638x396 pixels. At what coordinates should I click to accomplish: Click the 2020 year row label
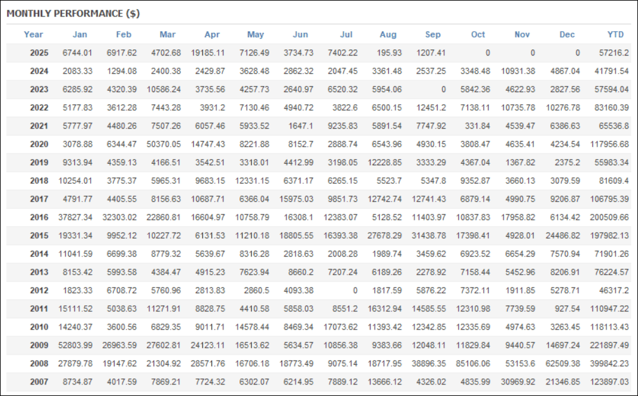pos(39,145)
